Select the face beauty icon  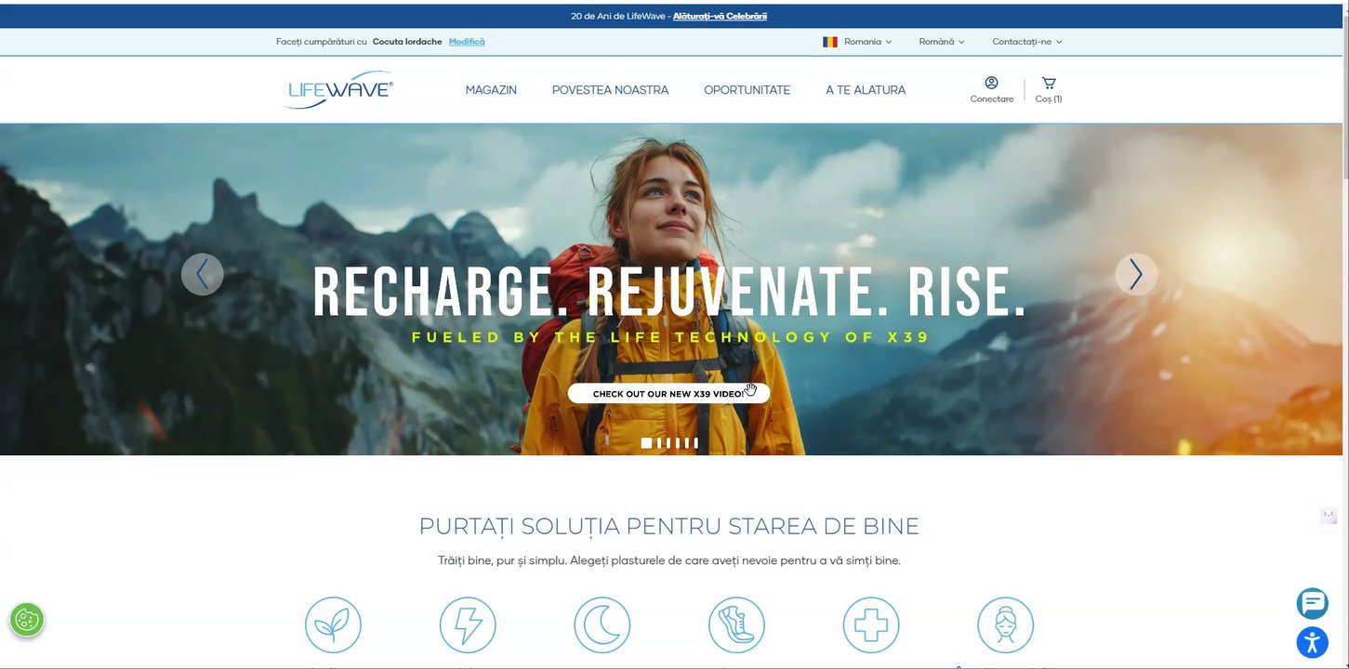(x=1006, y=624)
